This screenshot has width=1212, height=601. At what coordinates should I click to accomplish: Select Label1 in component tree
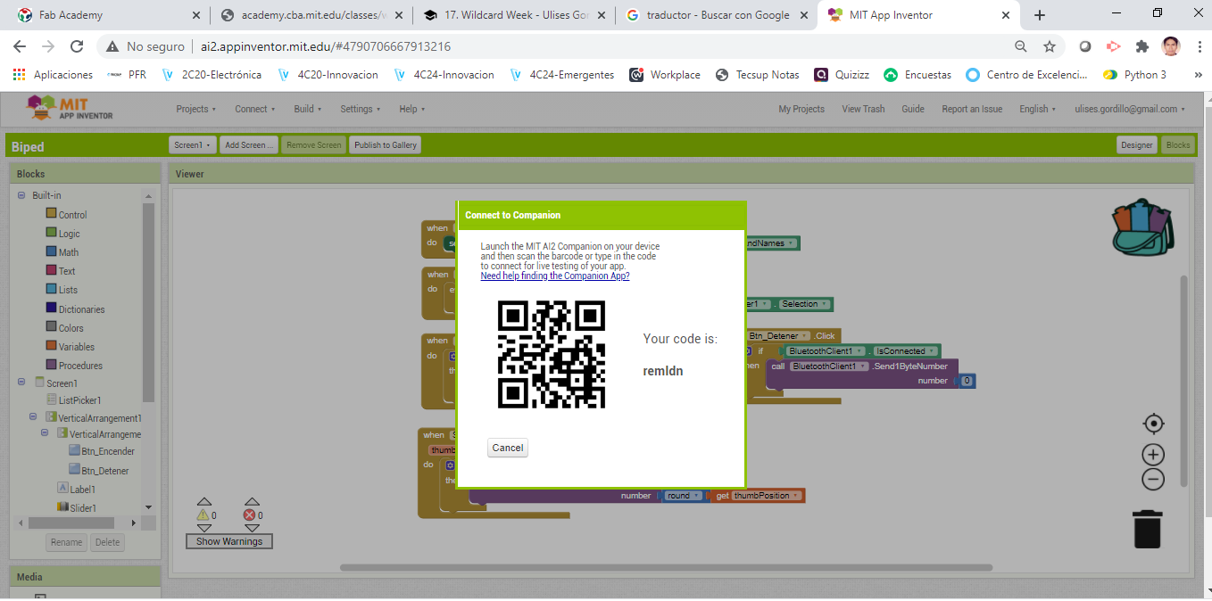coord(76,489)
